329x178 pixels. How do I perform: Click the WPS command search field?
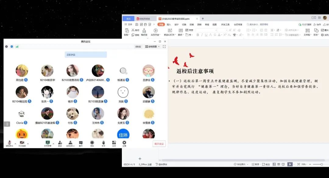259,24
